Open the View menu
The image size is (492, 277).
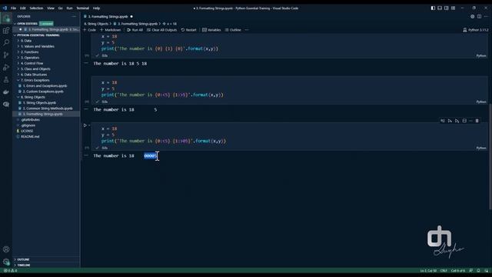point(51,8)
